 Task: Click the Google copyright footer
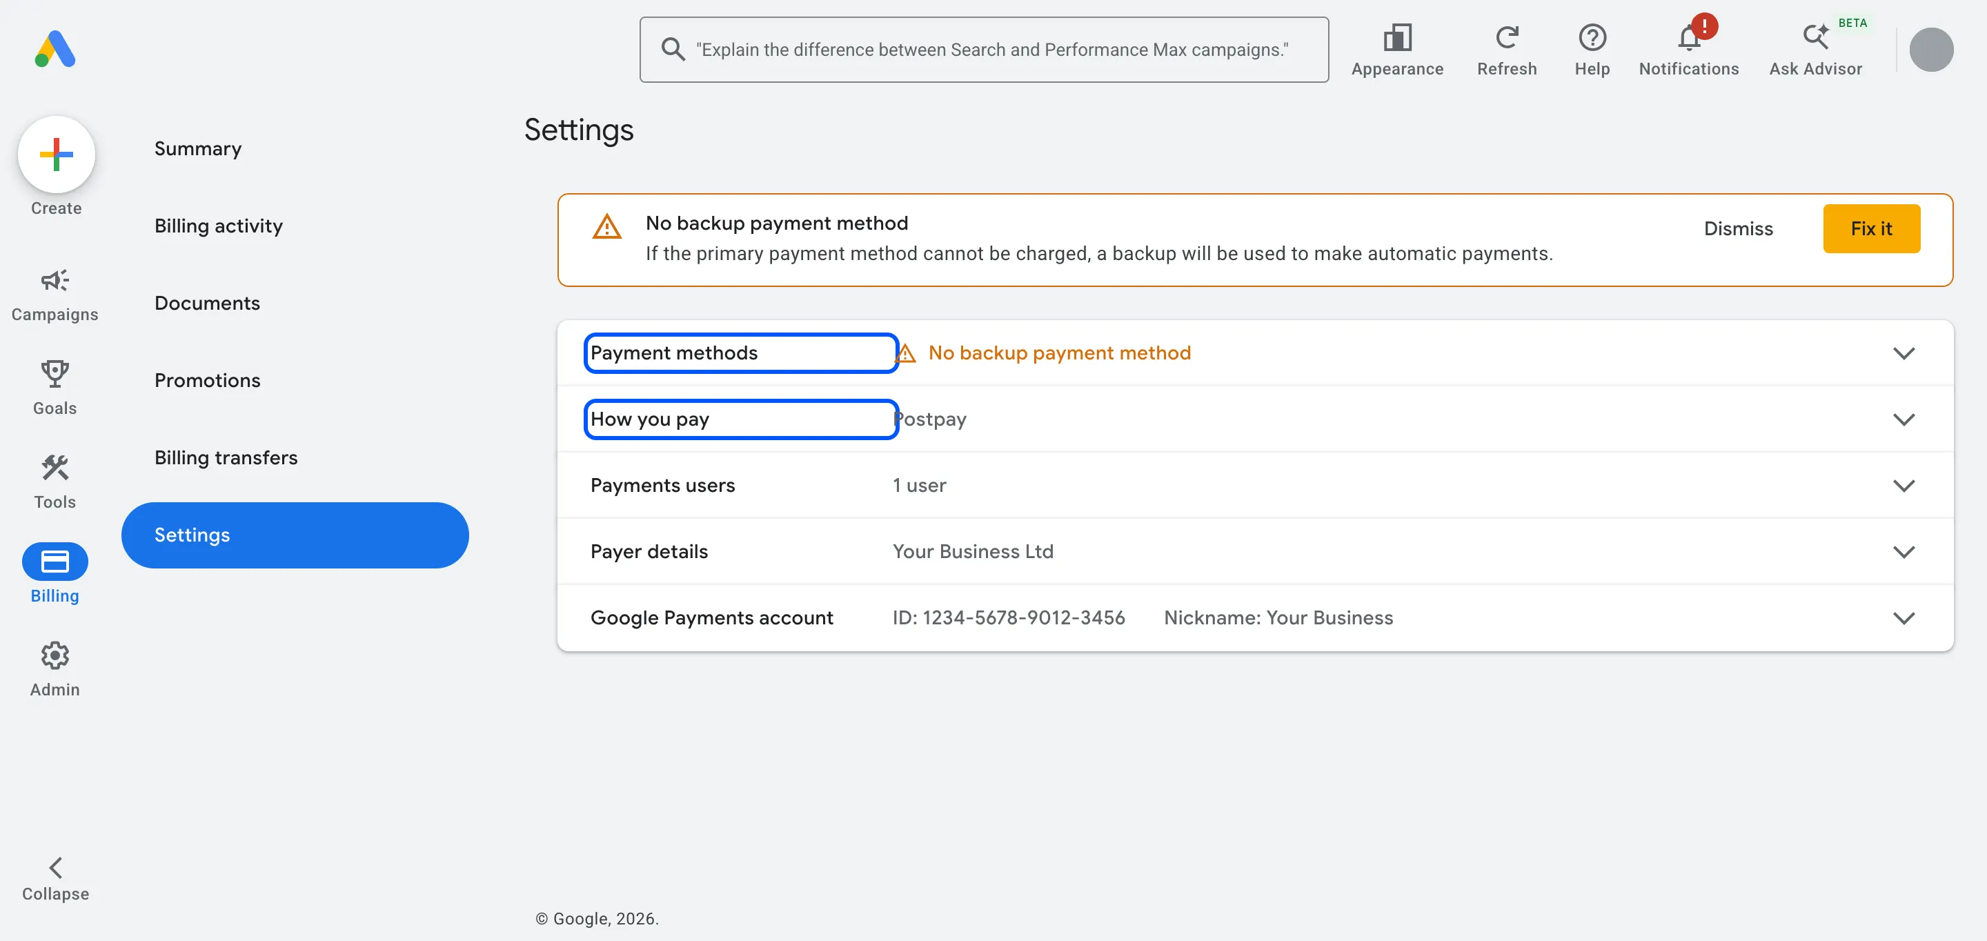tap(596, 920)
